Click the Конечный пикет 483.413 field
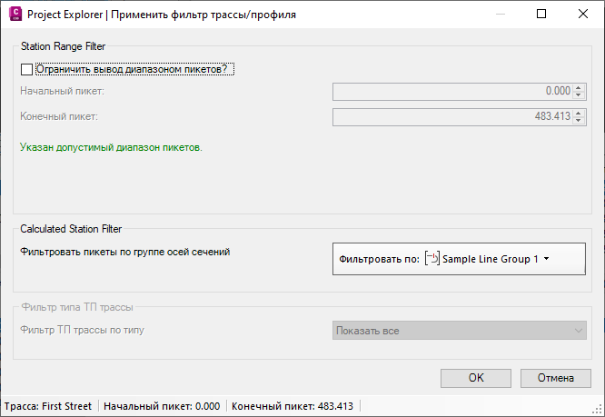 point(453,117)
